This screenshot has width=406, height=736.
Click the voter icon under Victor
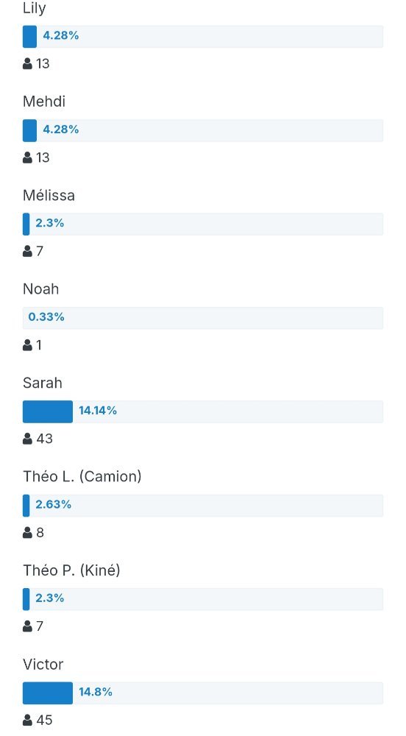click(x=27, y=720)
